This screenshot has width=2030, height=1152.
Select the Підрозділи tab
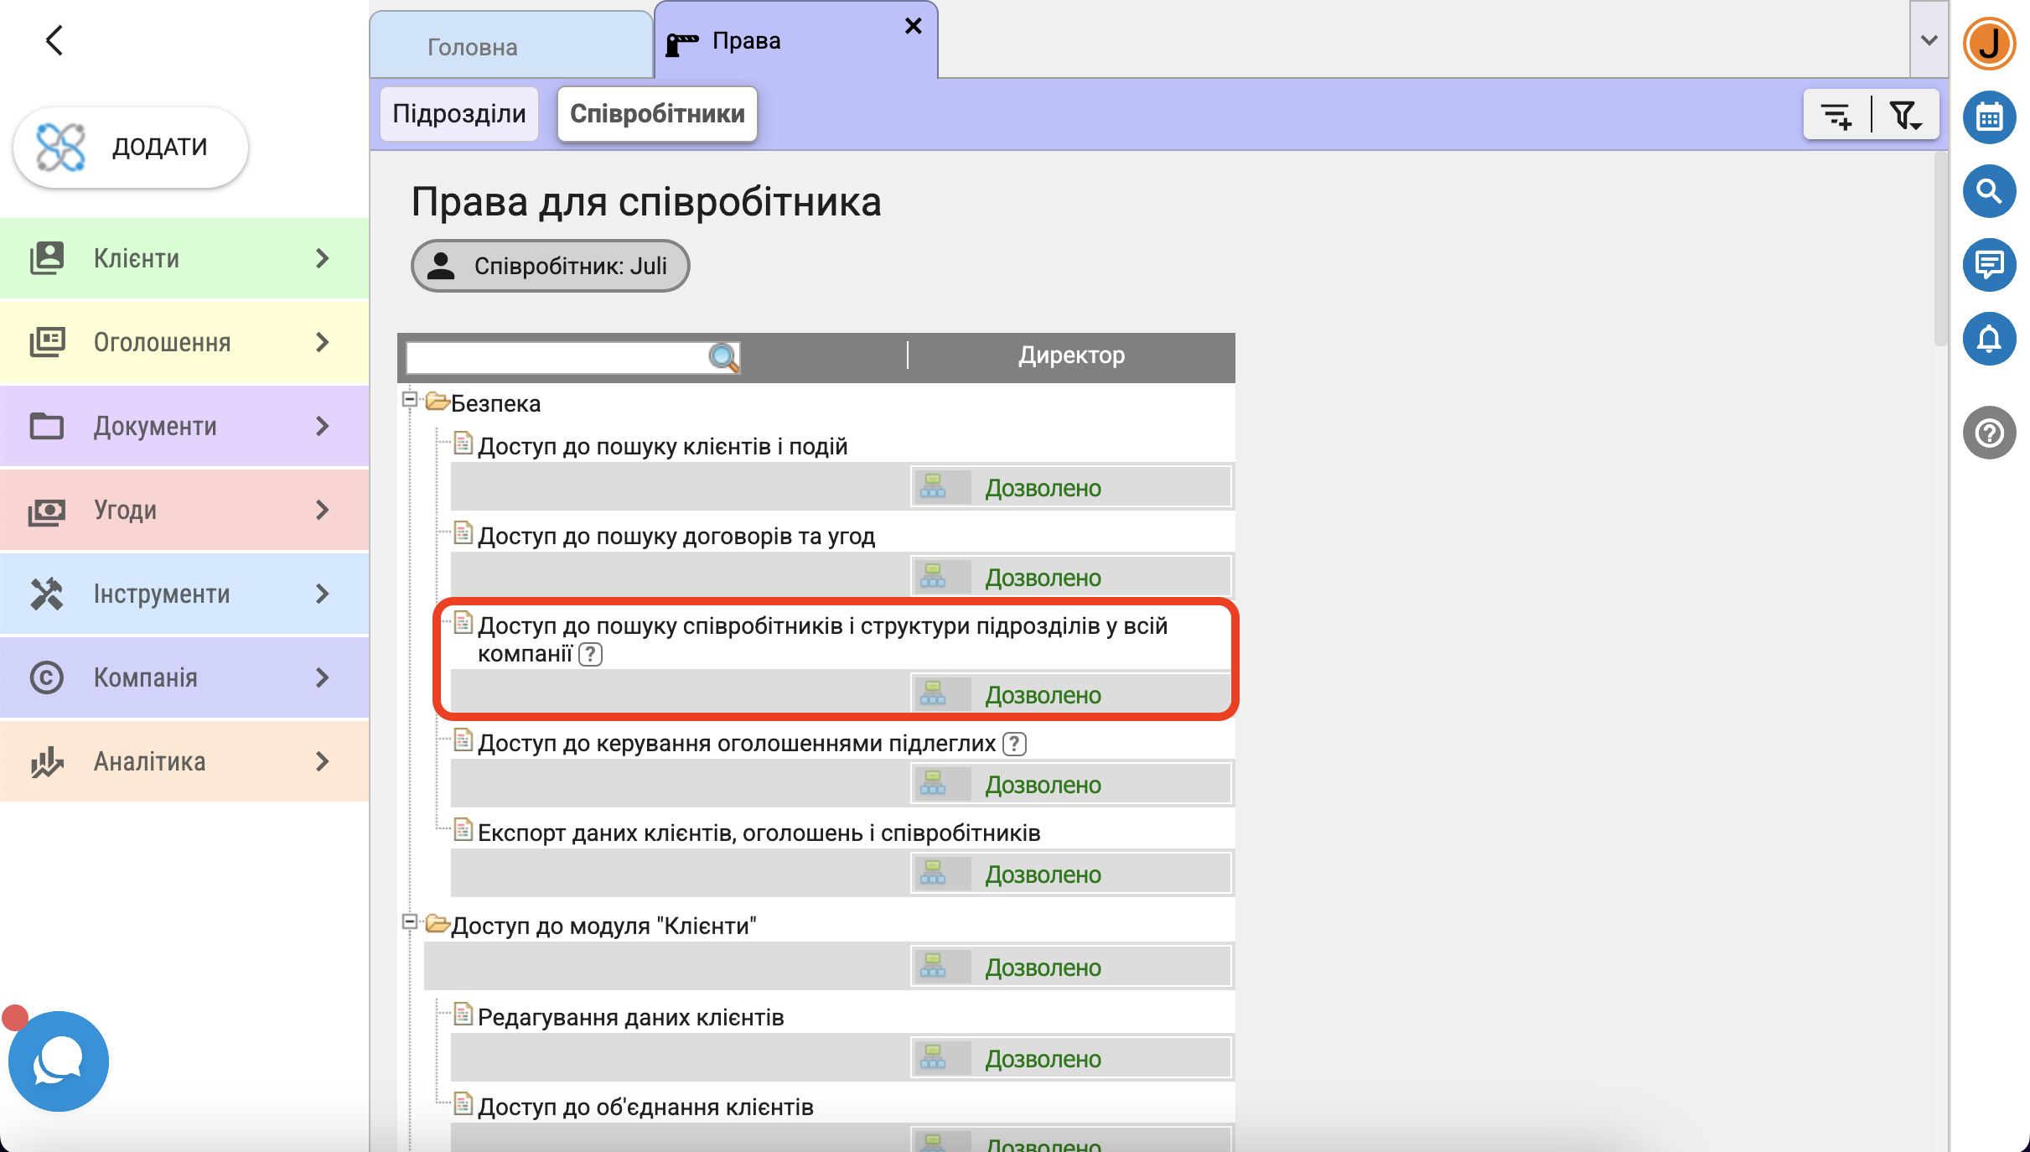click(459, 114)
